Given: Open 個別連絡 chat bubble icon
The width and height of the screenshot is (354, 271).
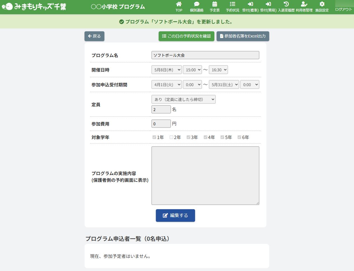Looking at the screenshot, I should [197, 4].
